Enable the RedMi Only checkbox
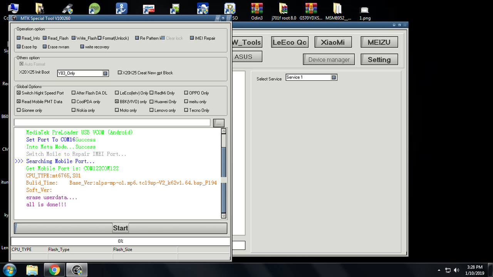 click(x=152, y=93)
